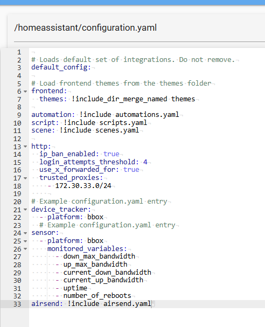The height and width of the screenshot is (327, 265).
Task: Fold the sensor section arrow
Action: [x=25, y=233]
